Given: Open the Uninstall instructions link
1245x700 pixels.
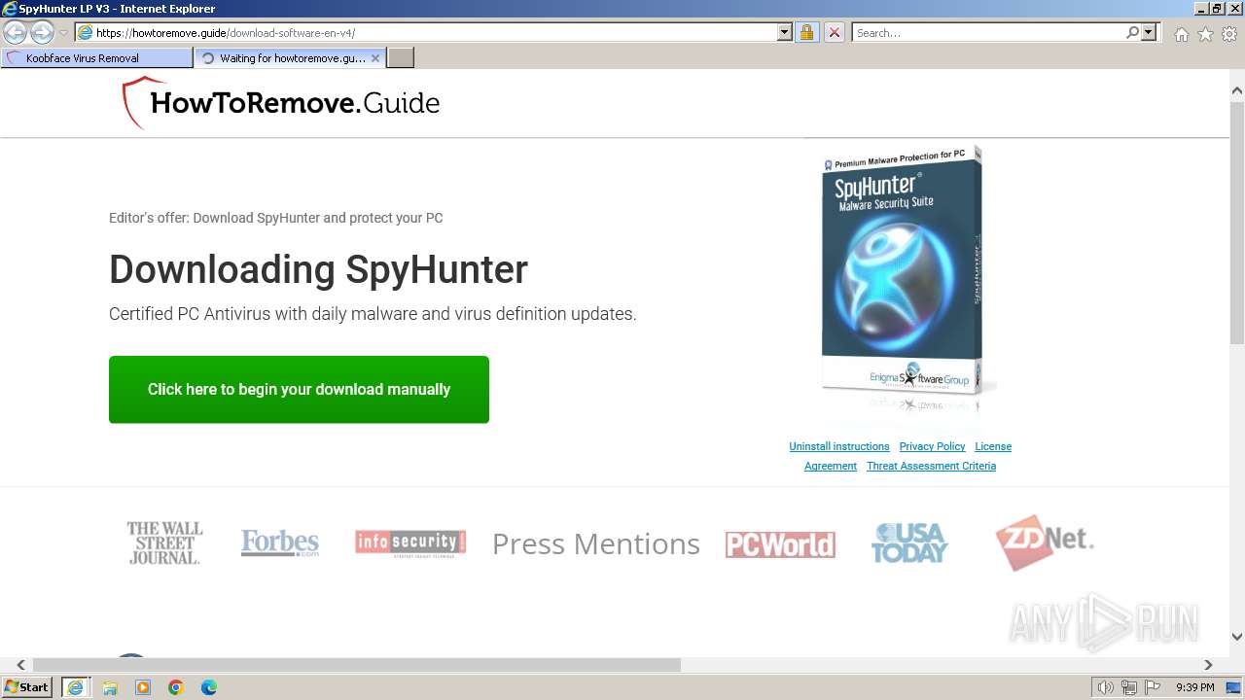Looking at the screenshot, I should coord(839,446).
